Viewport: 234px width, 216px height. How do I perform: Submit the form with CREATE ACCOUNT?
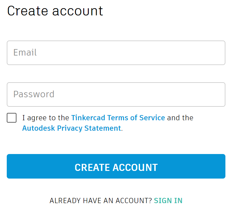[x=116, y=167]
